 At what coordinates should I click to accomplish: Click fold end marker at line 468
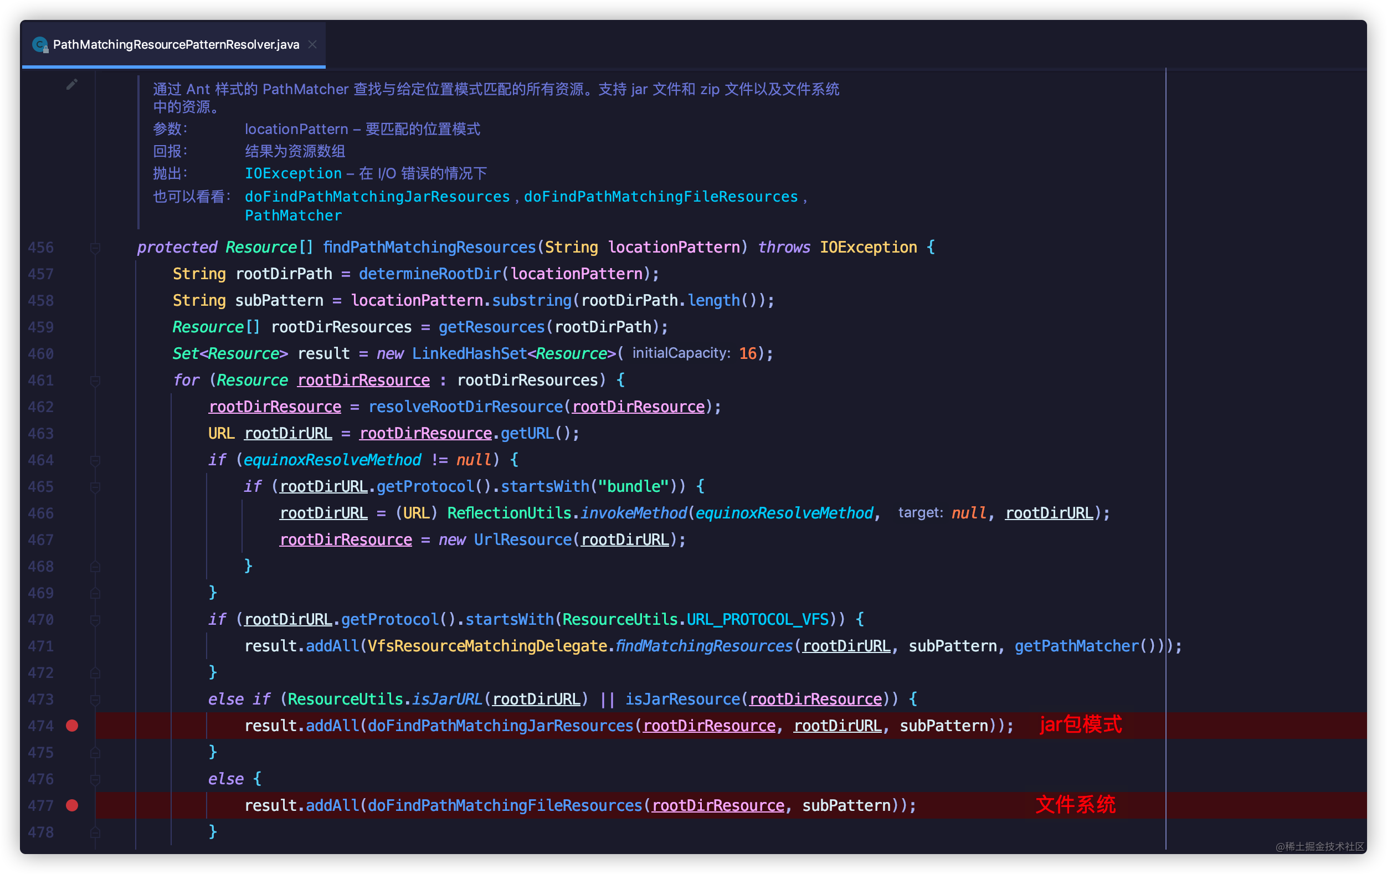[96, 567]
